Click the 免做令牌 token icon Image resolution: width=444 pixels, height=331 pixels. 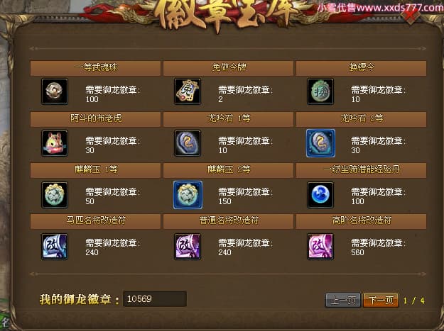188,91
